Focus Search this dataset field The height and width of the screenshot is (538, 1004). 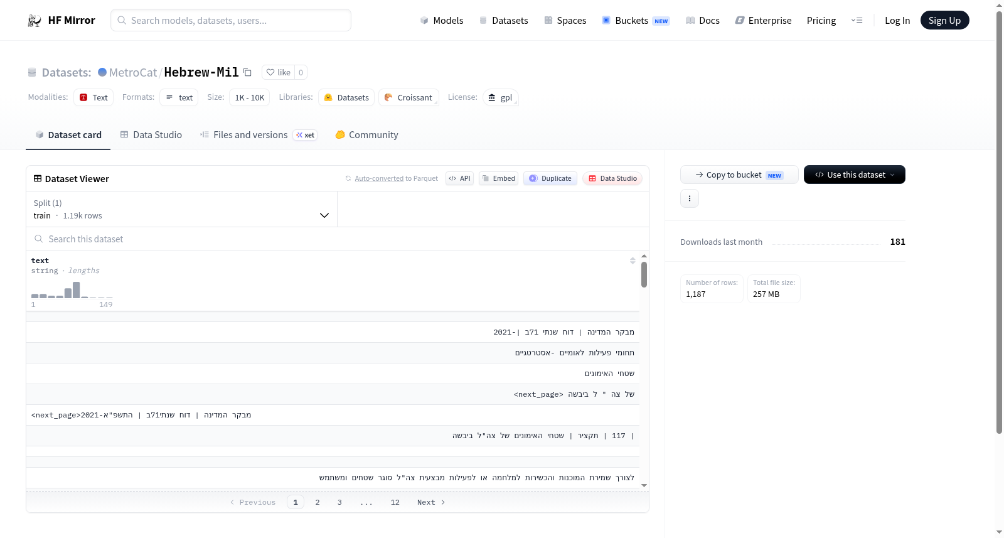click(x=338, y=239)
